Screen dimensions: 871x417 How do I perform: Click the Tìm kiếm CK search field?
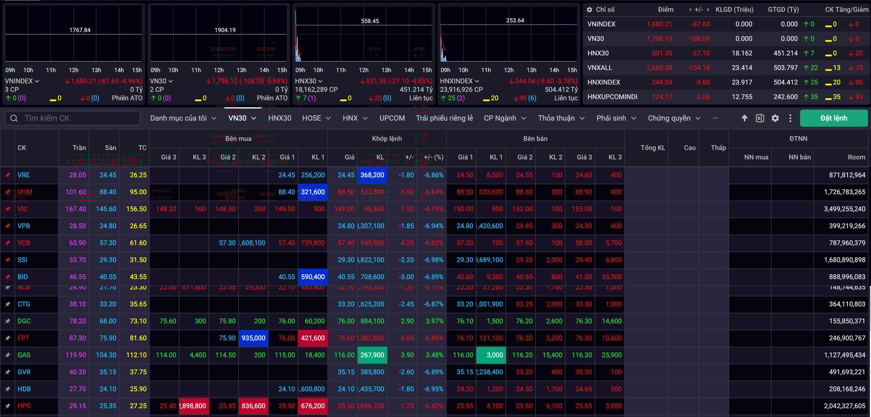(73, 118)
